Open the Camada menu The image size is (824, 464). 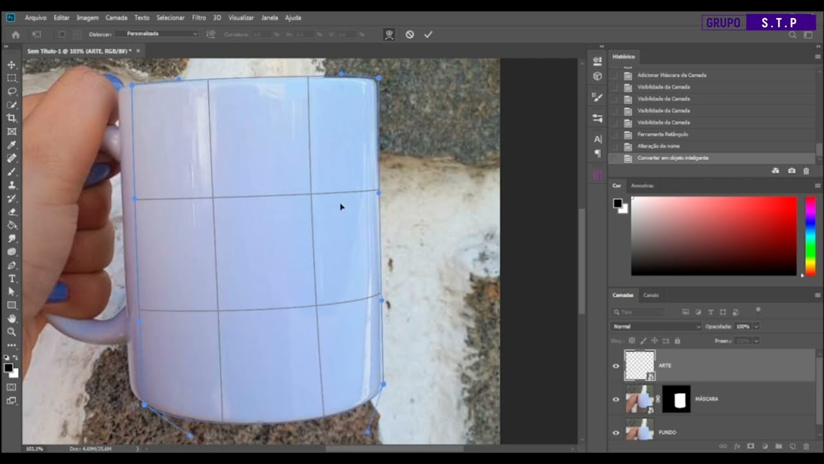click(x=117, y=17)
